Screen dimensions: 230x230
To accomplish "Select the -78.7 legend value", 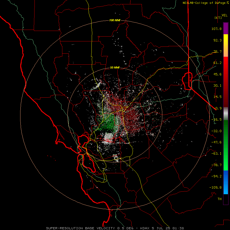I will [216, 165].
